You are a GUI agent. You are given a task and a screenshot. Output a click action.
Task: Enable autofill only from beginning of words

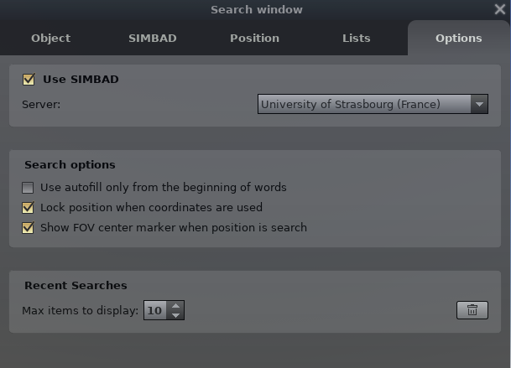(x=29, y=188)
